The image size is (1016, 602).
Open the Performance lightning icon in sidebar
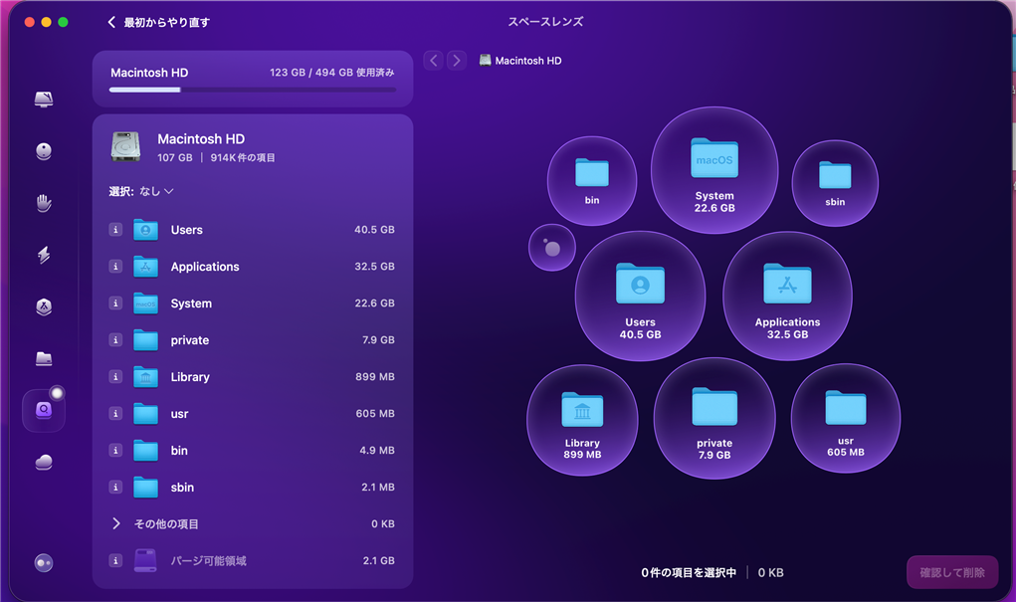pos(44,255)
